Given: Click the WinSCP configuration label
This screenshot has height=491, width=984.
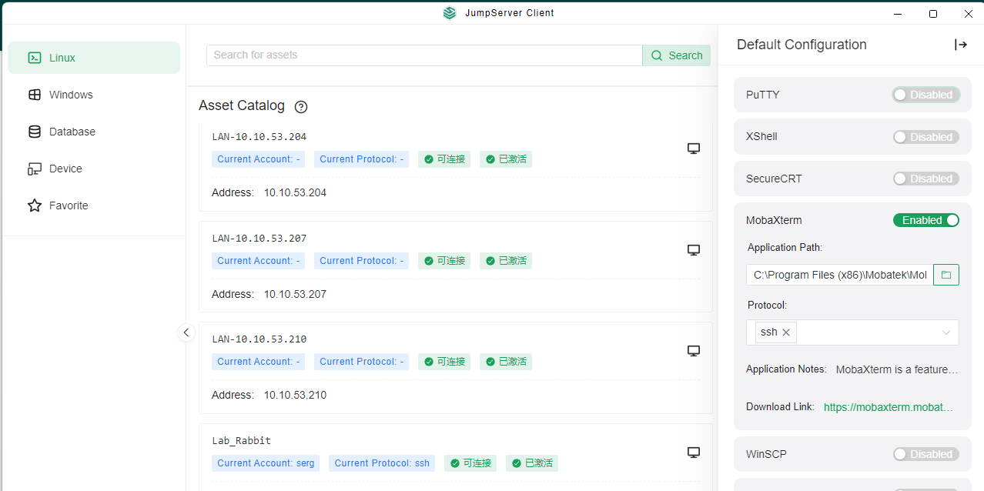Looking at the screenshot, I should pyautogui.click(x=766, y=454).
